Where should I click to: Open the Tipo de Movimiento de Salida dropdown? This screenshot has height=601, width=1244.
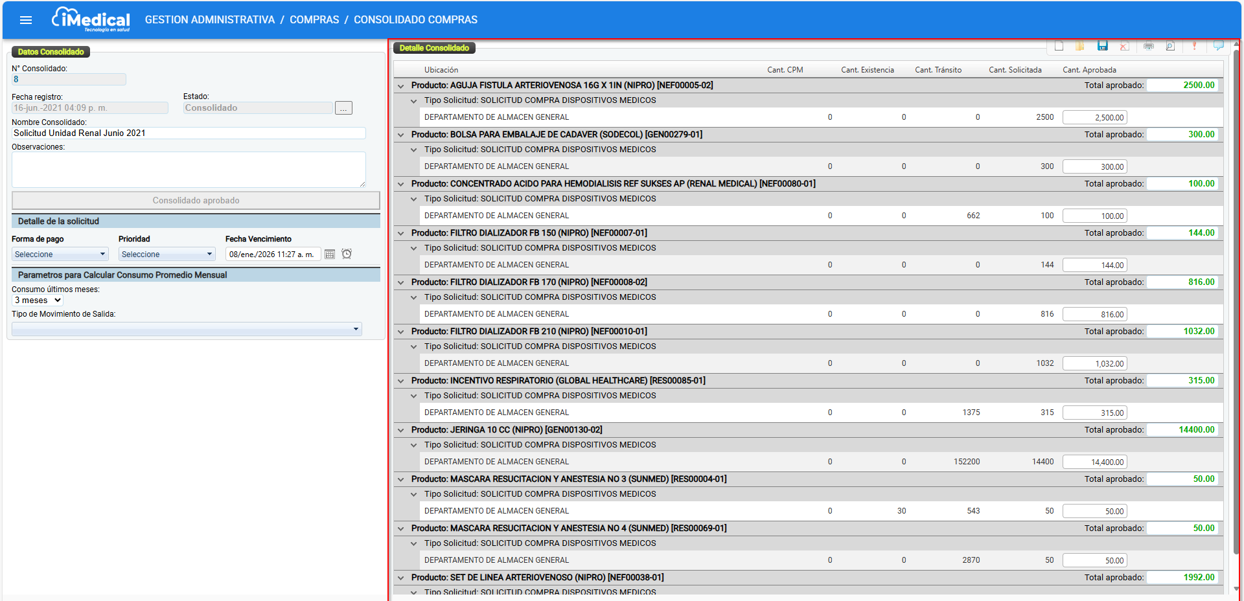pos(187,329)
